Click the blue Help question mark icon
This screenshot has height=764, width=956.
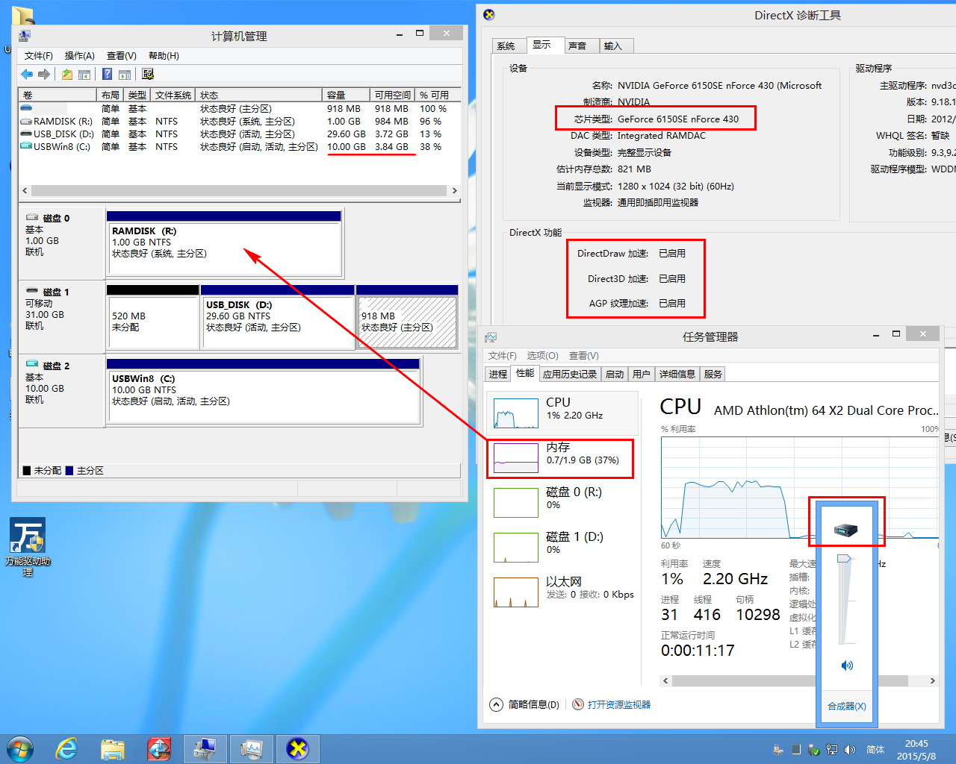tap(108, 74)
